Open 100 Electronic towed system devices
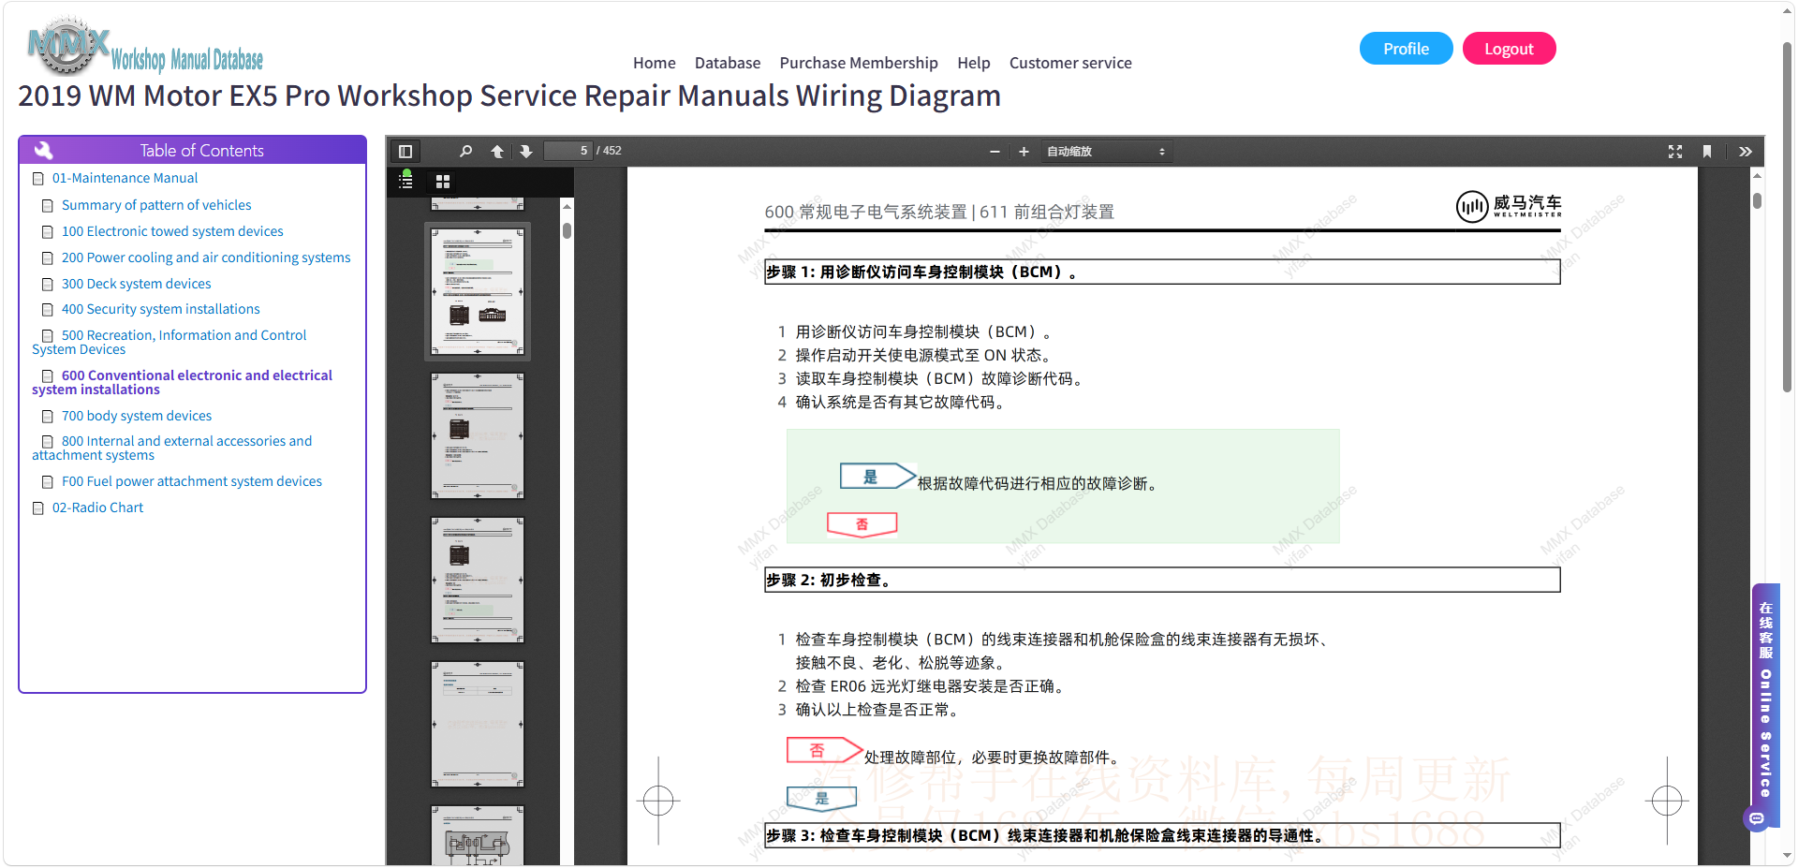Image resolution: width=1798 pixels, height=868 pixels. point(172,231)
